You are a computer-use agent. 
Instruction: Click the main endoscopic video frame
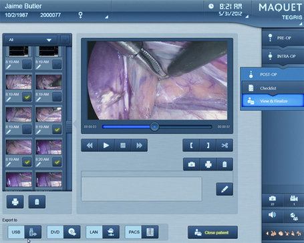(x=157, y=80)
